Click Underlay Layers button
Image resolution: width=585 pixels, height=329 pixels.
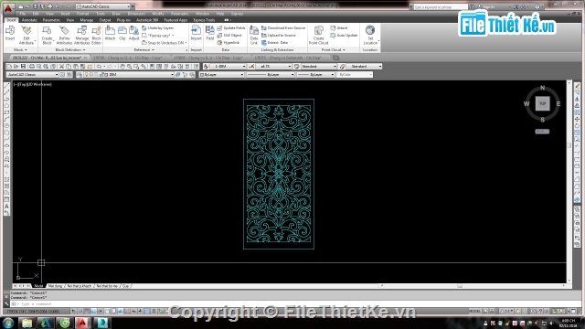[158, 28]
